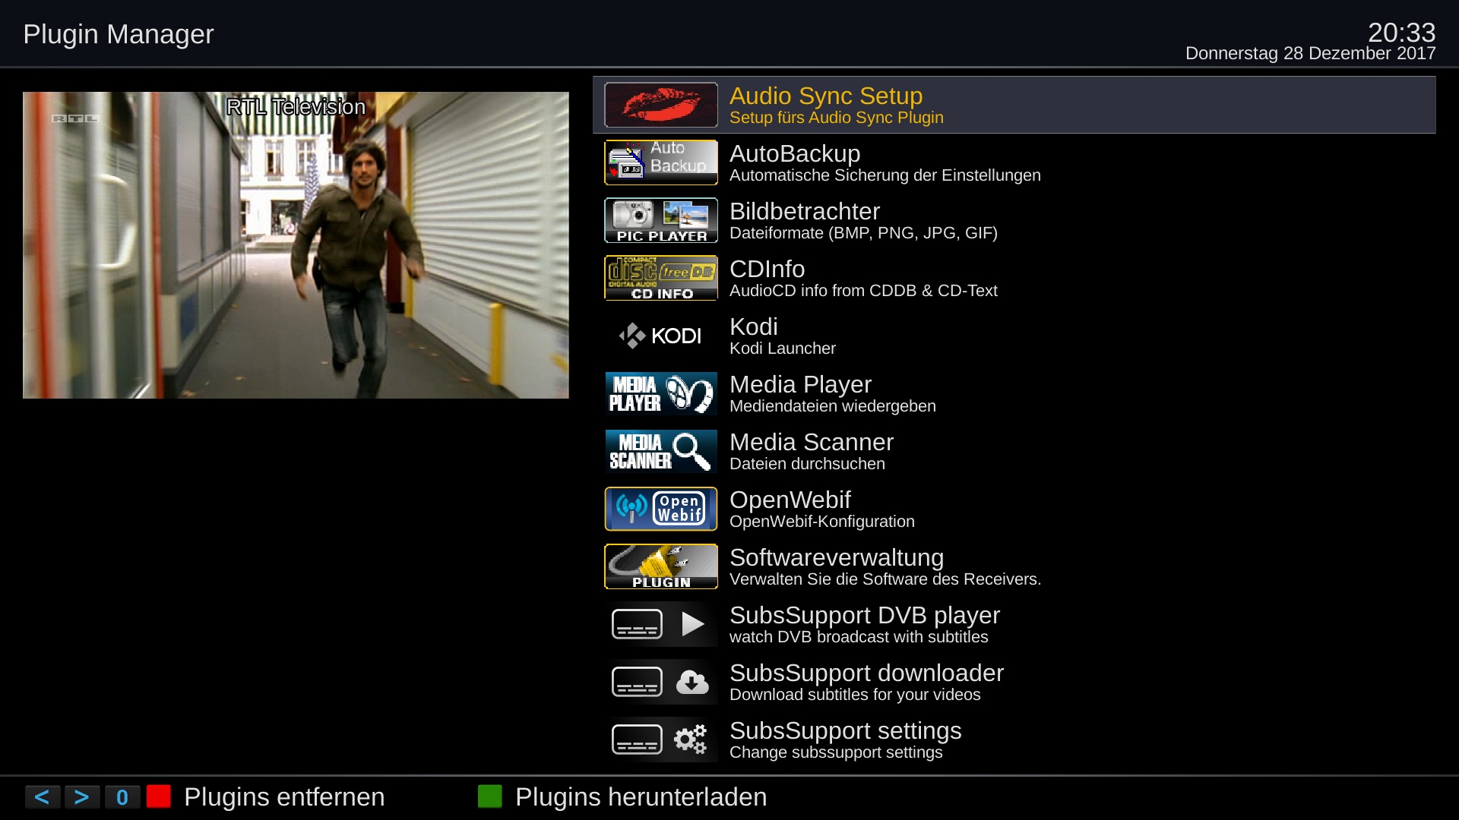Open the Audio Sync Setup lips icon

point(661,105)
